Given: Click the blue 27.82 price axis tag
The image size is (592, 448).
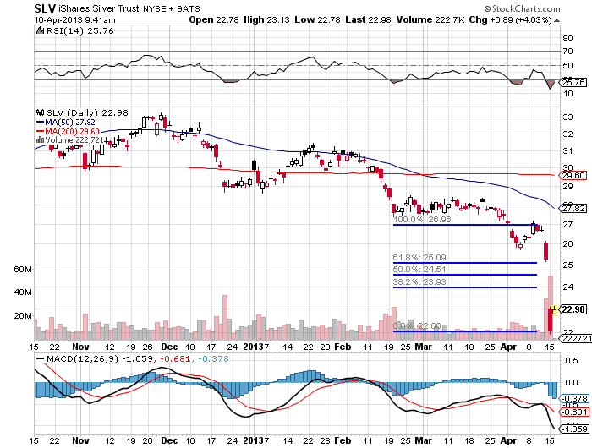Looking at the screenshot, I should tap(574, 208).
